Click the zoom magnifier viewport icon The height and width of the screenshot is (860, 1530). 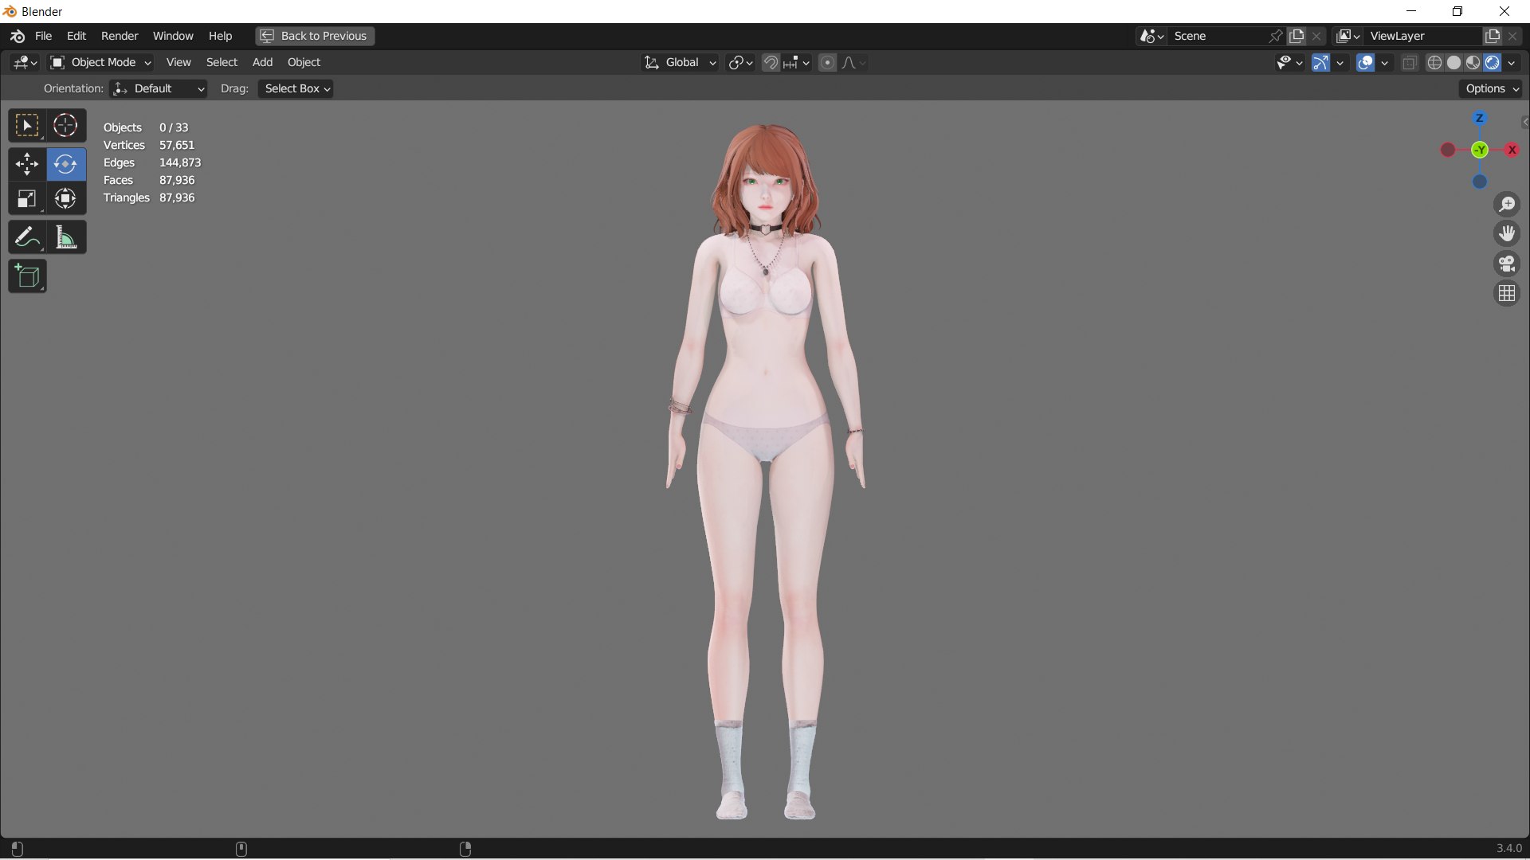point(1507,205)
